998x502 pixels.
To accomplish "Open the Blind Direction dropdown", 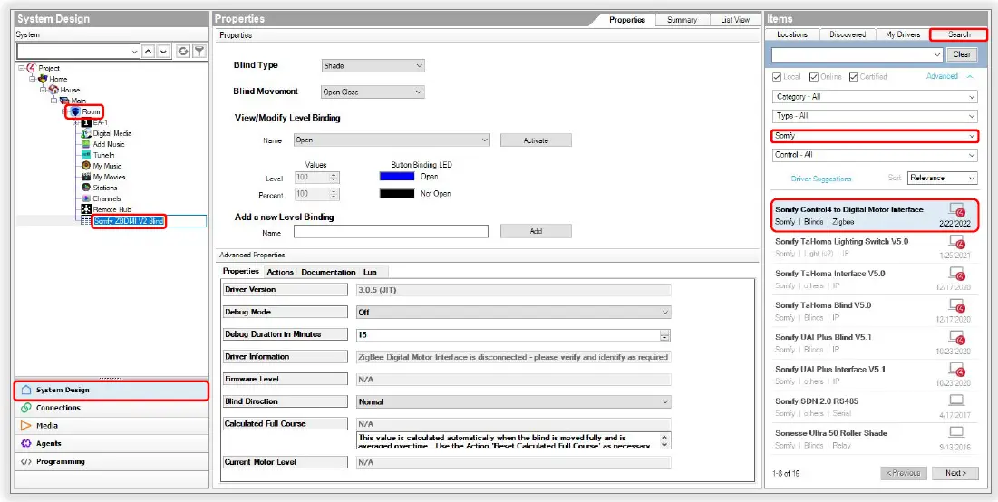I will tap(513, 402).
